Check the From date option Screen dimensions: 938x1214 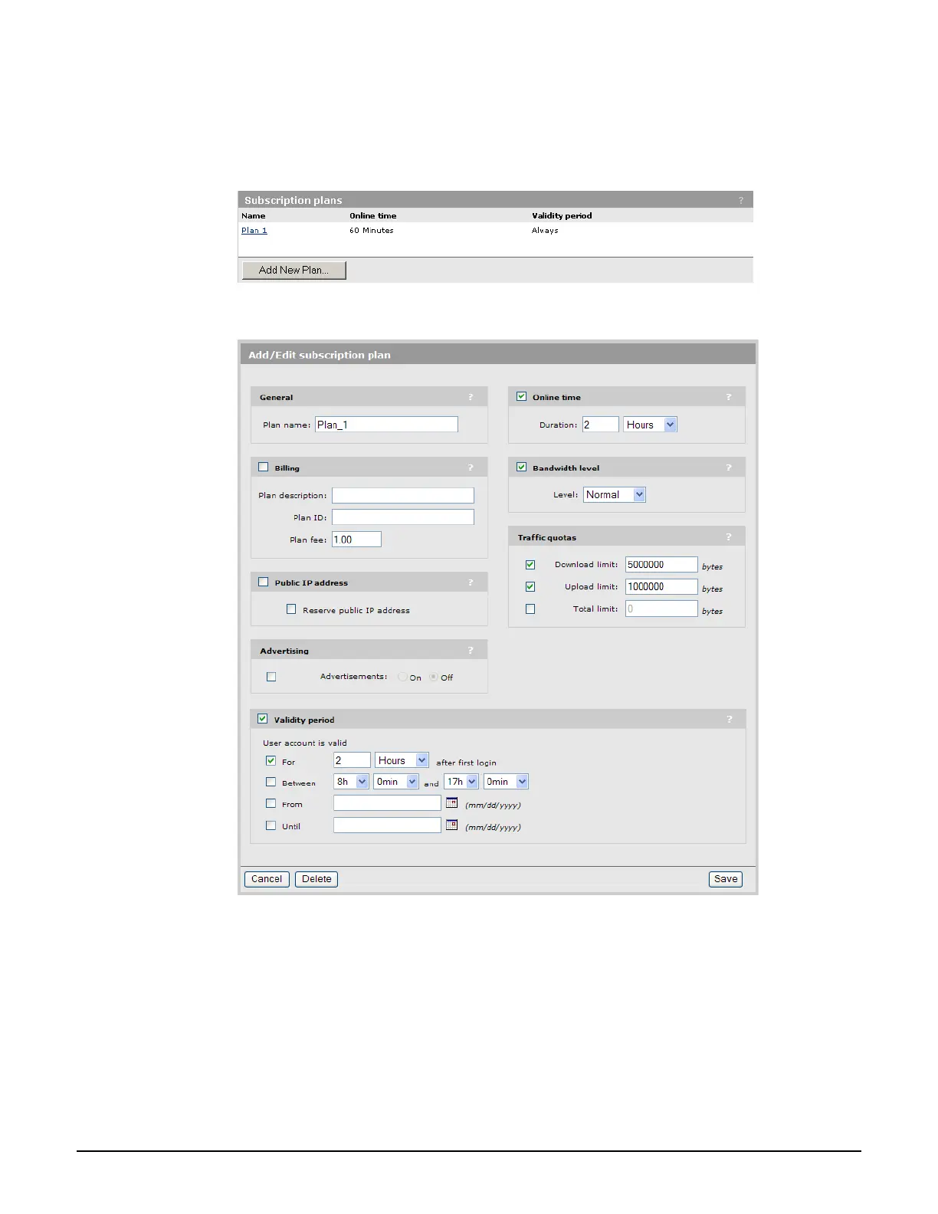pos(271,803)
